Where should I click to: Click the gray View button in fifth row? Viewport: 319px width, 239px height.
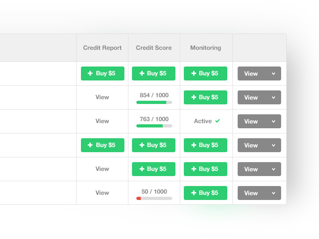pos(259,169)
